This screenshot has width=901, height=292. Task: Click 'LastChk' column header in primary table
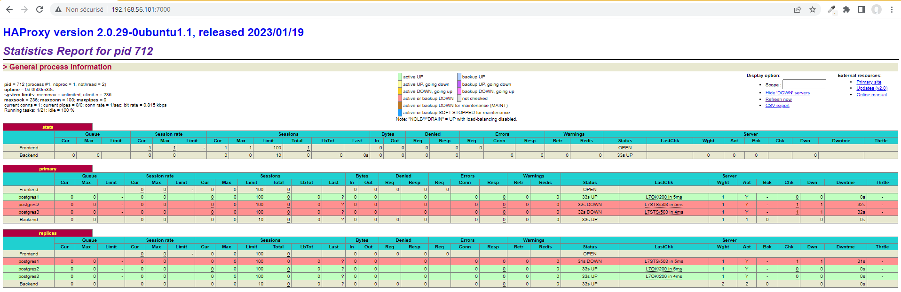664,183
